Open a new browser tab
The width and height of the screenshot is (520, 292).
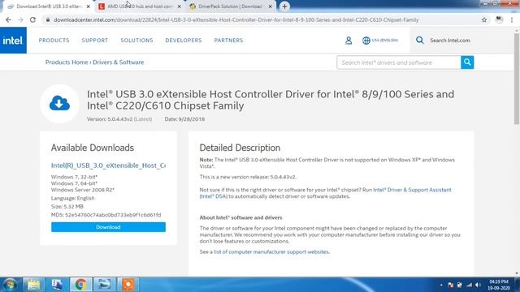tap(284, 6)
